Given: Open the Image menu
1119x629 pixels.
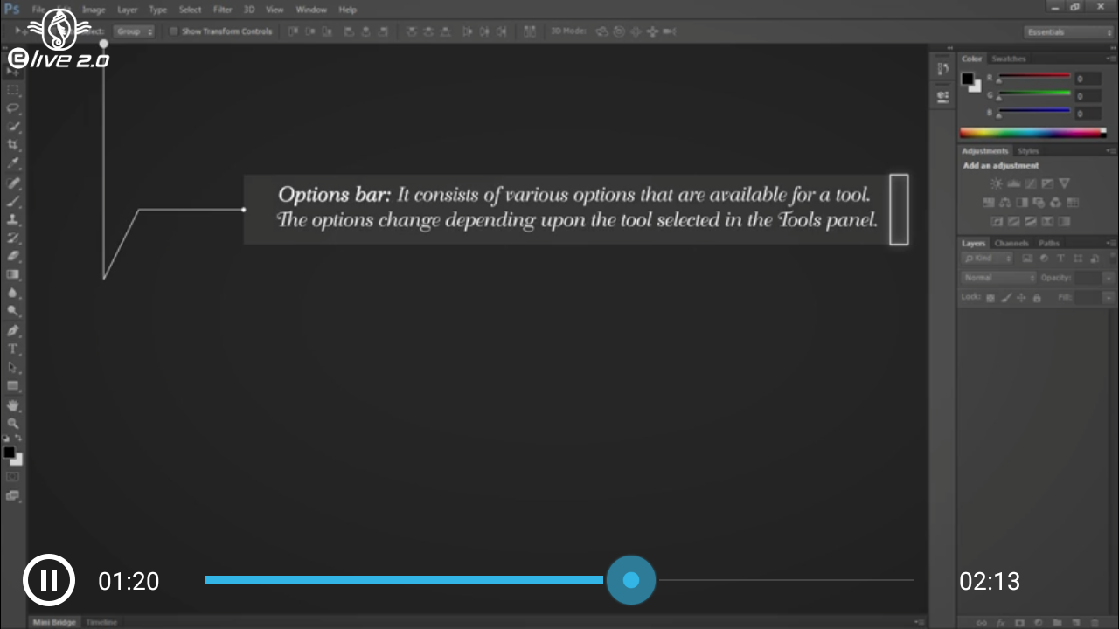Looking at the screenshot, I should pyautogui.click(x=94, y=10).
